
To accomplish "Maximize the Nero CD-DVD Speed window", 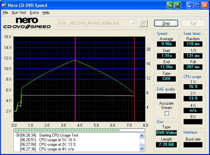I will (197, 5).
